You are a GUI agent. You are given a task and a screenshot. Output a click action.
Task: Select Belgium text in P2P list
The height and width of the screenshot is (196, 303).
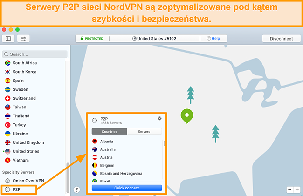(107, 165)
